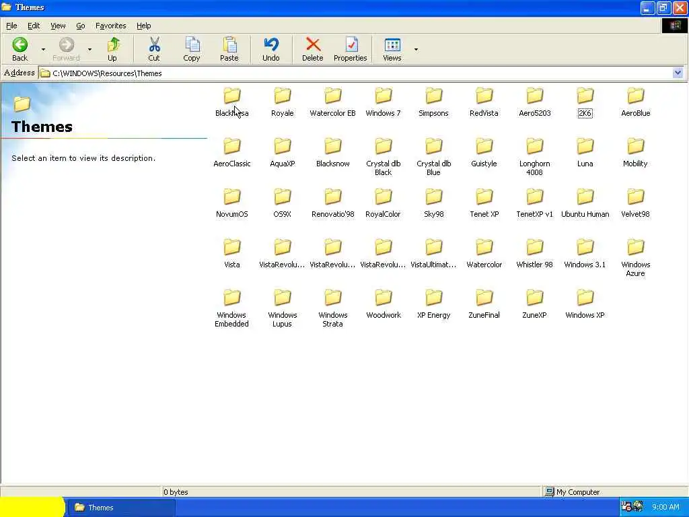Open the View menu
The width and height of the screenshot is (689, 517).
click(x=58, y=26)
